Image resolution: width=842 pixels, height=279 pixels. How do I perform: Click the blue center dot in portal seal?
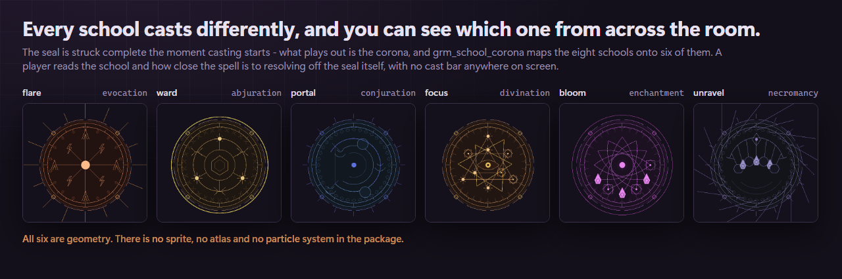click(x=353, y=165)
